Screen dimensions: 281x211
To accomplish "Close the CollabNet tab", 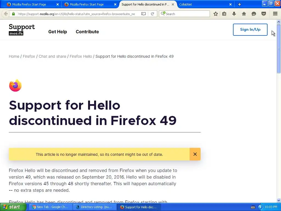I will tap(231, 4).
